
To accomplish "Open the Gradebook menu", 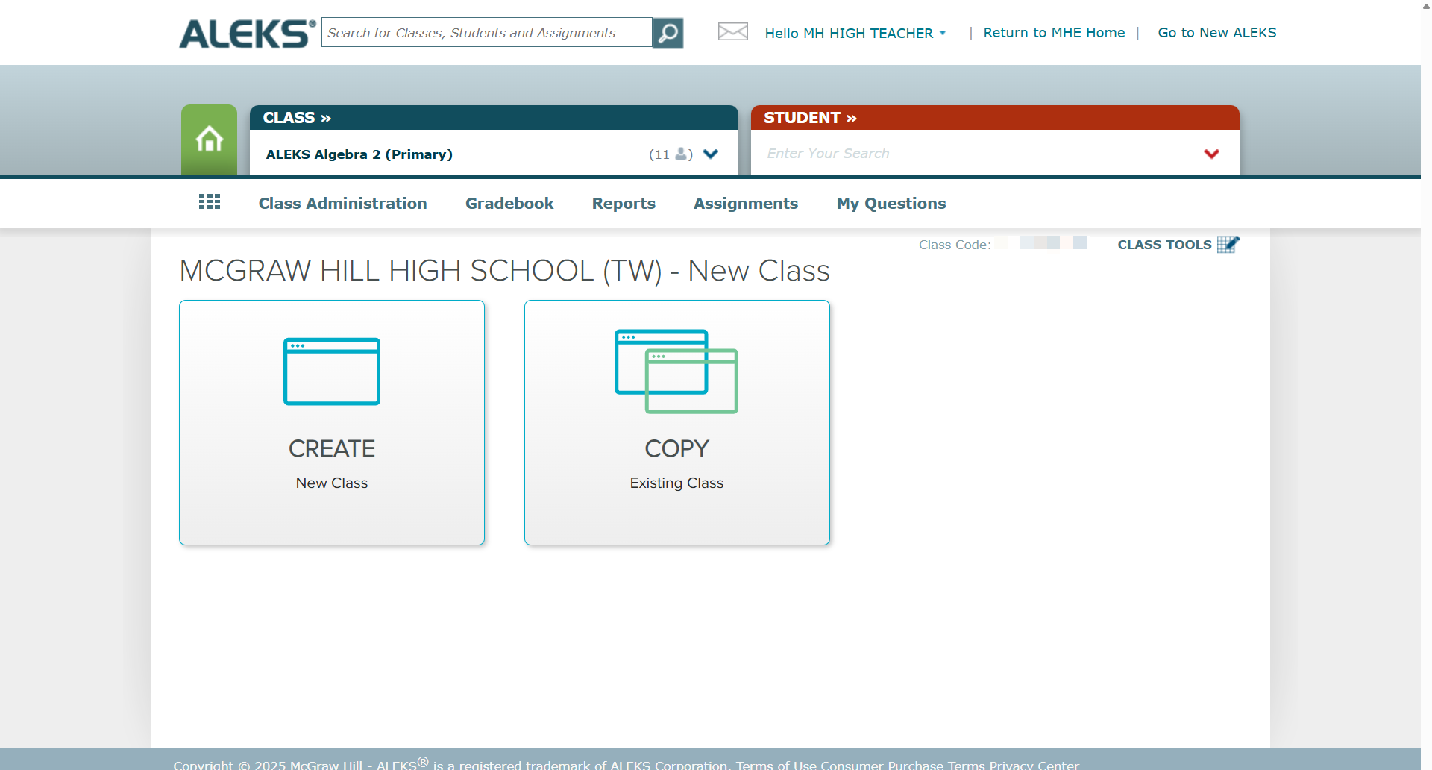I will (x=509, y=204).
